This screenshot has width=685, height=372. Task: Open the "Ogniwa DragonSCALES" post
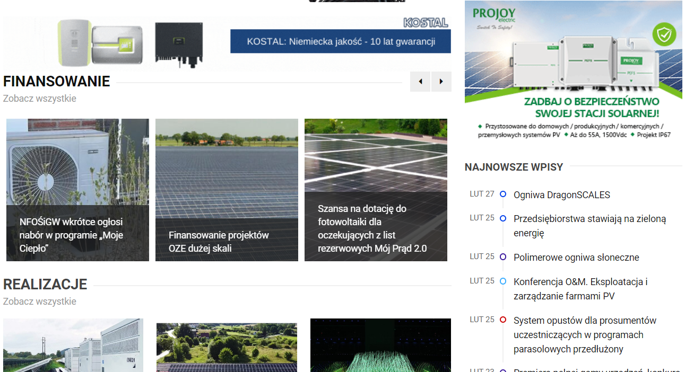561,194
